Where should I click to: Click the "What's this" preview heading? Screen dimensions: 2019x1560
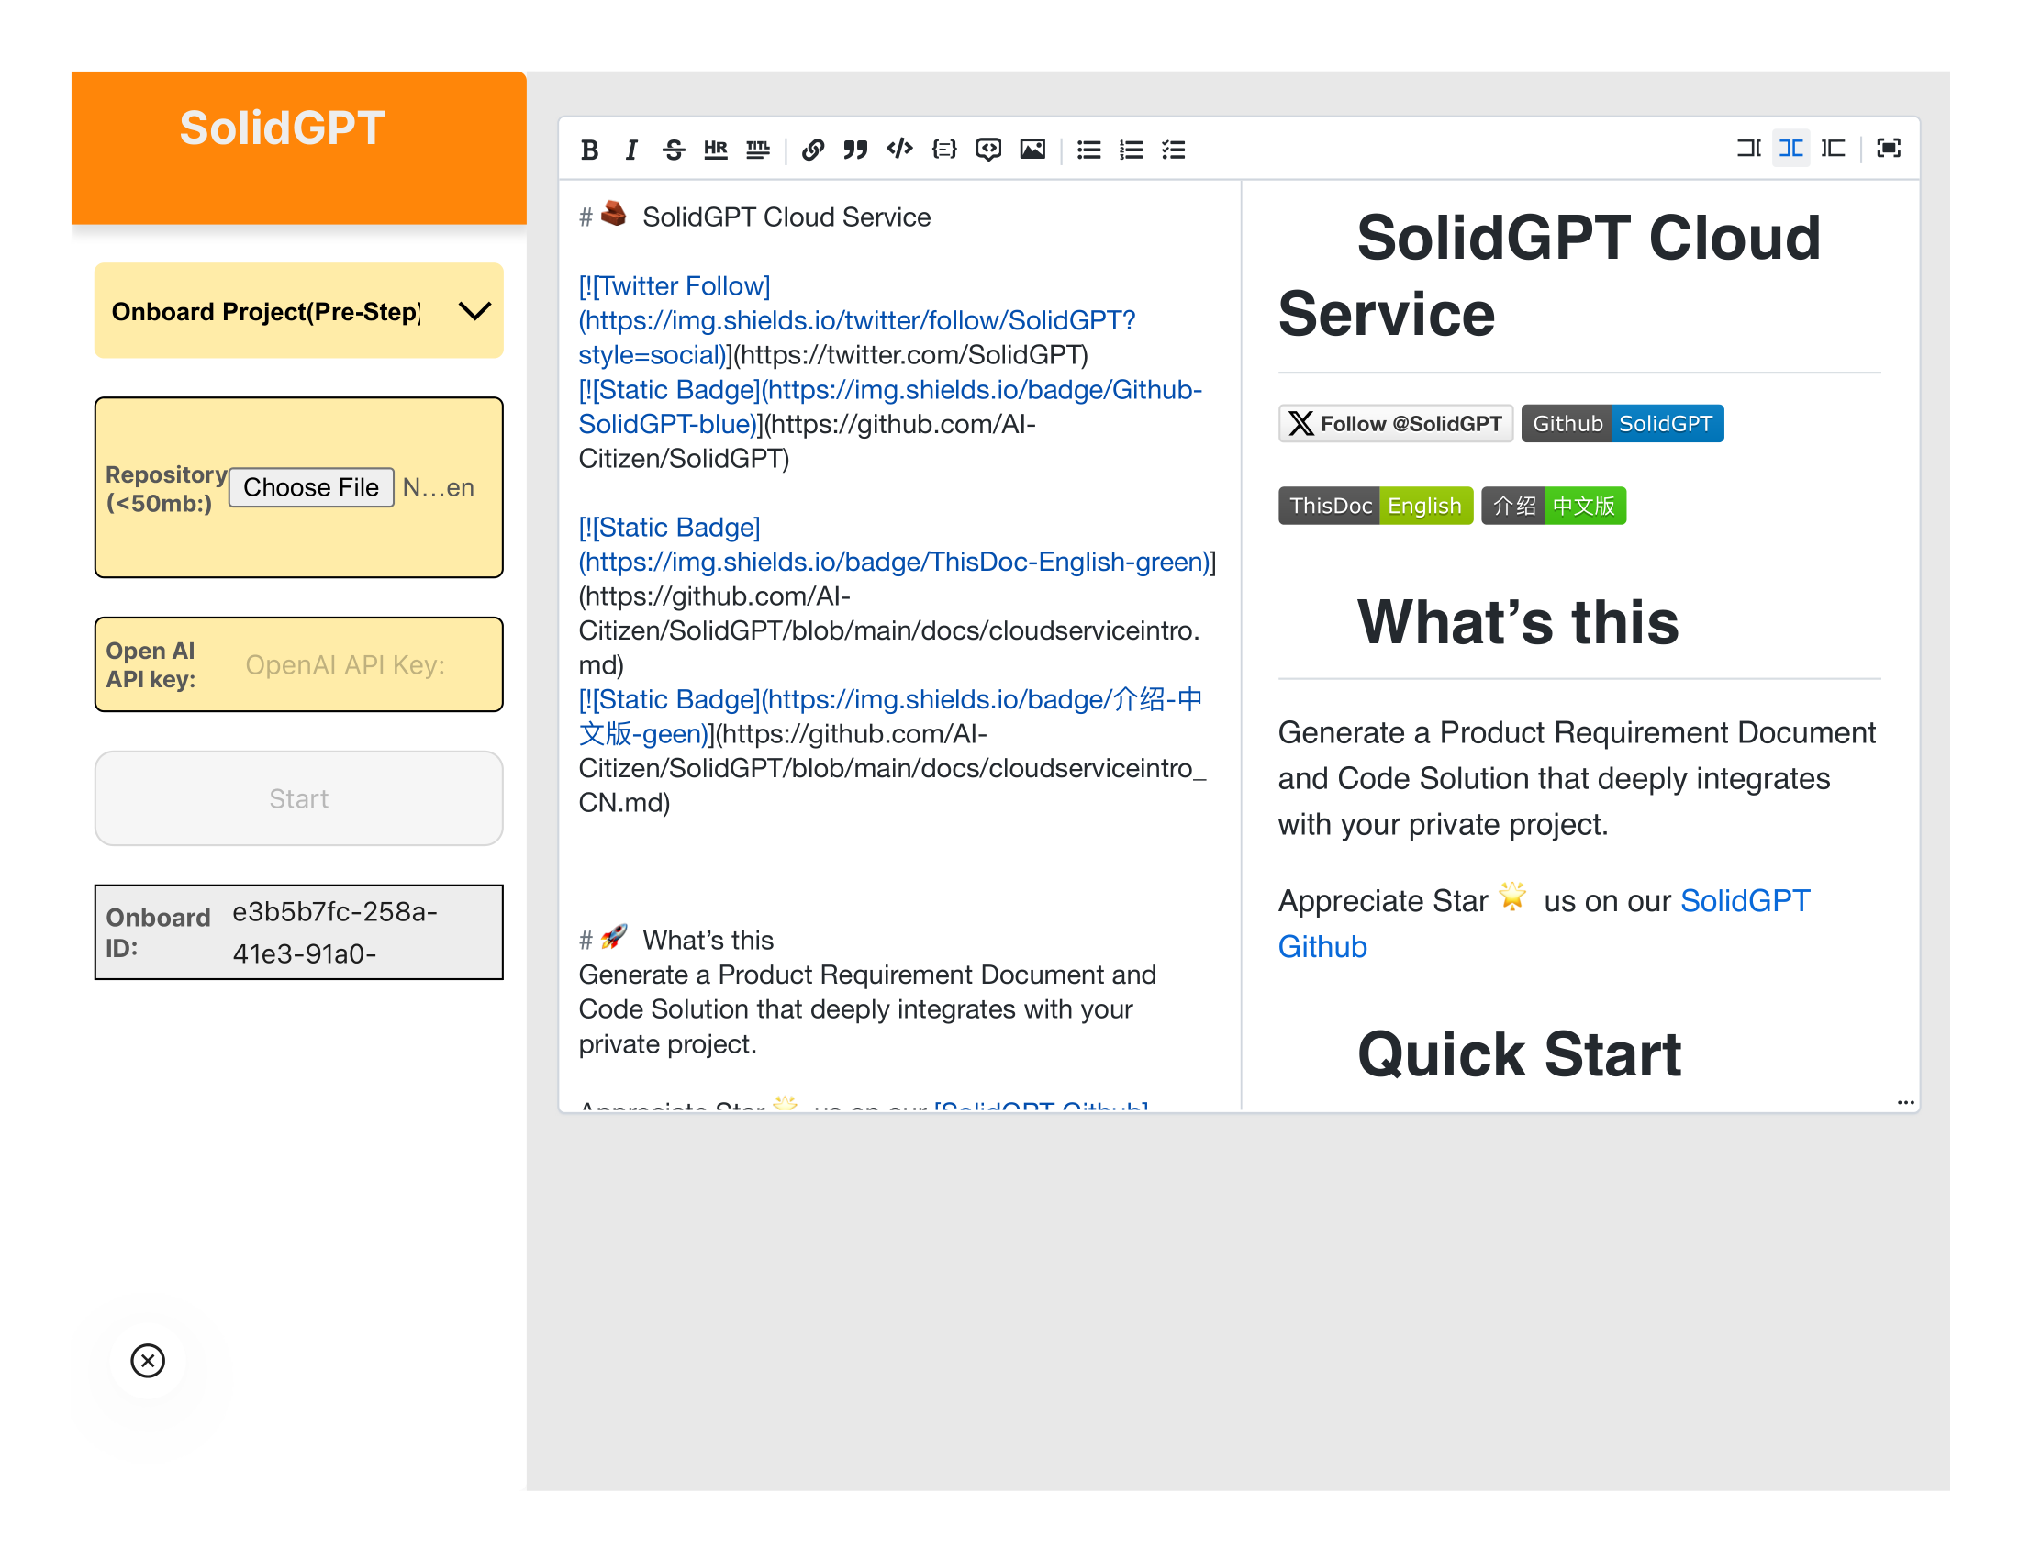coord(1518,622)
